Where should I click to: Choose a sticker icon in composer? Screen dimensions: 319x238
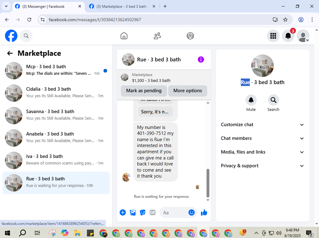click(143, 212)
